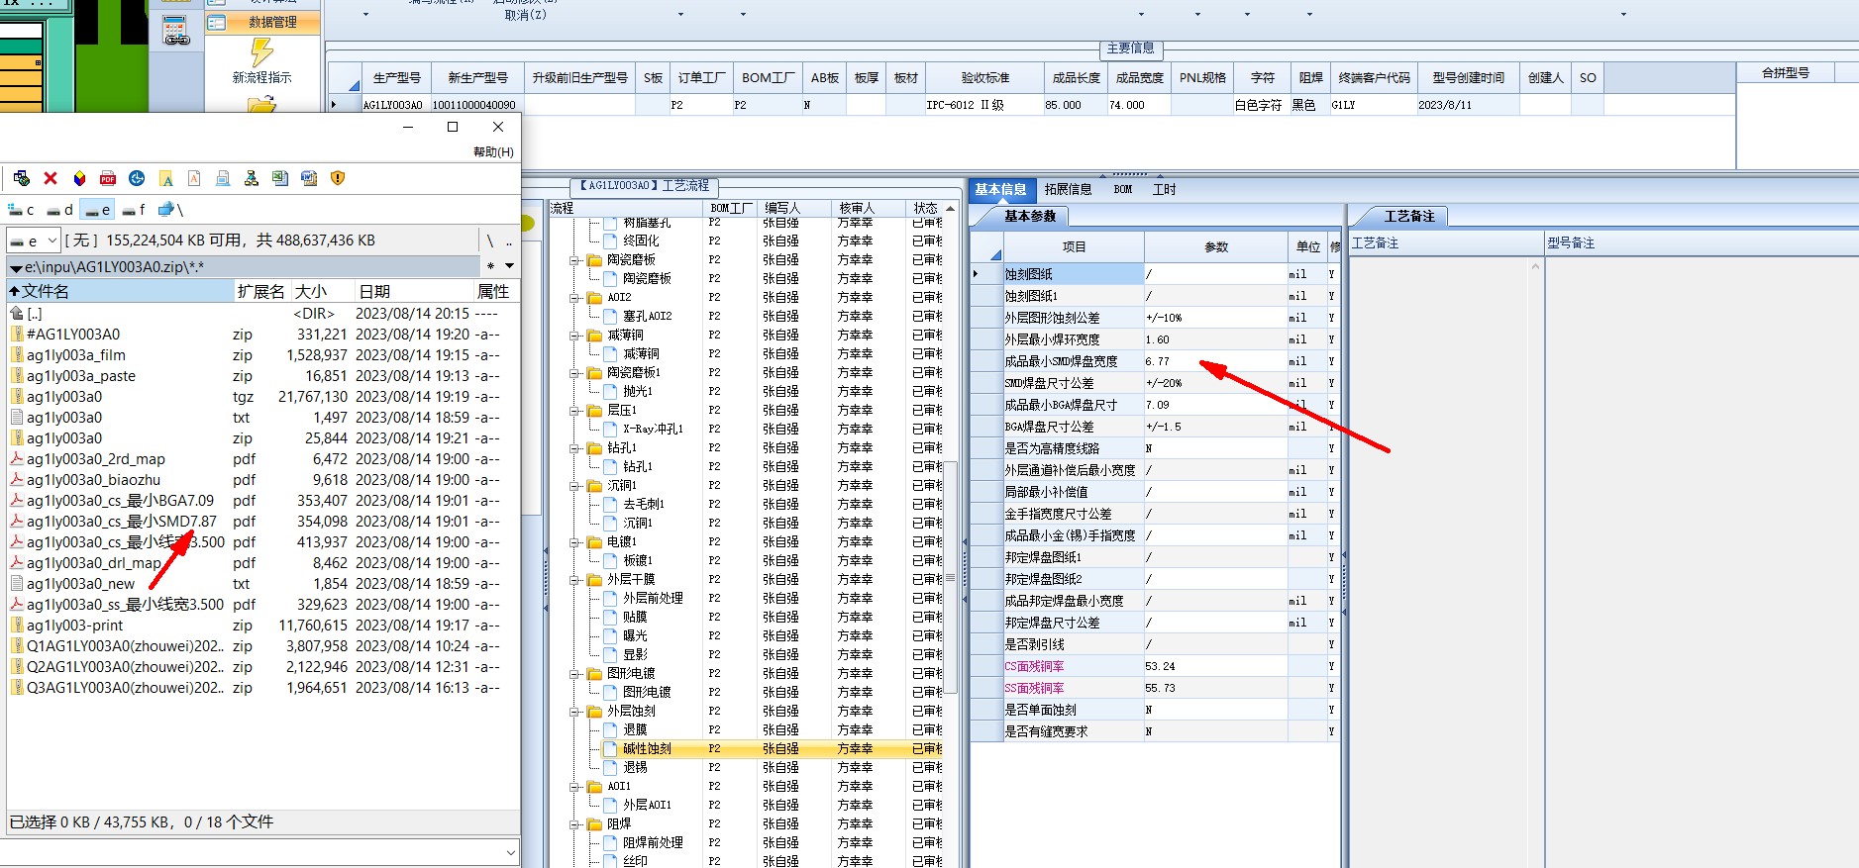
Task: Click the 成品最小SMD焊盘宽度 value cell 6.77
Action: coord(1215,361)
